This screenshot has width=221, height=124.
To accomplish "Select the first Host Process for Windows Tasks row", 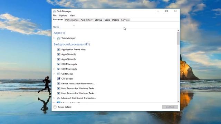I will pos(114,88).
